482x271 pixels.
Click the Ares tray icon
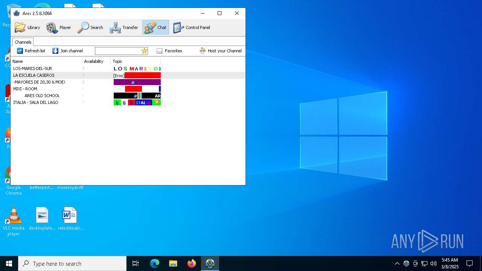[x=406, y=263]
